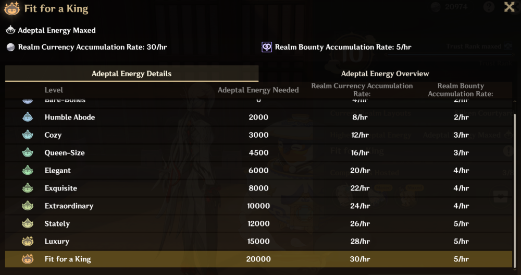Click the Realm Currency Accumulation Rate column header
The height and width of the screenshot is (275, 521).
362,90
